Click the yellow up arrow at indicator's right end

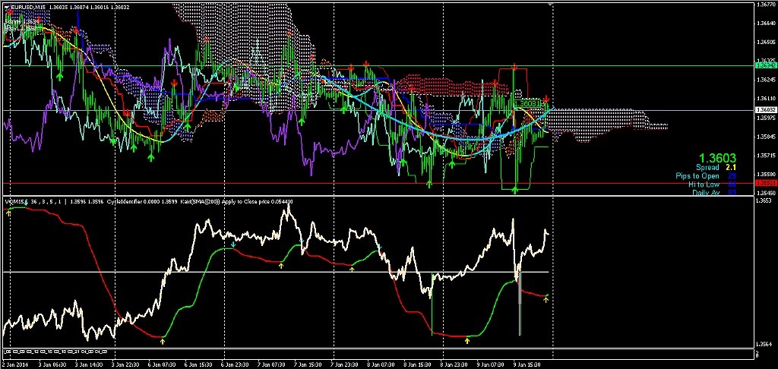tap(546, 300)
